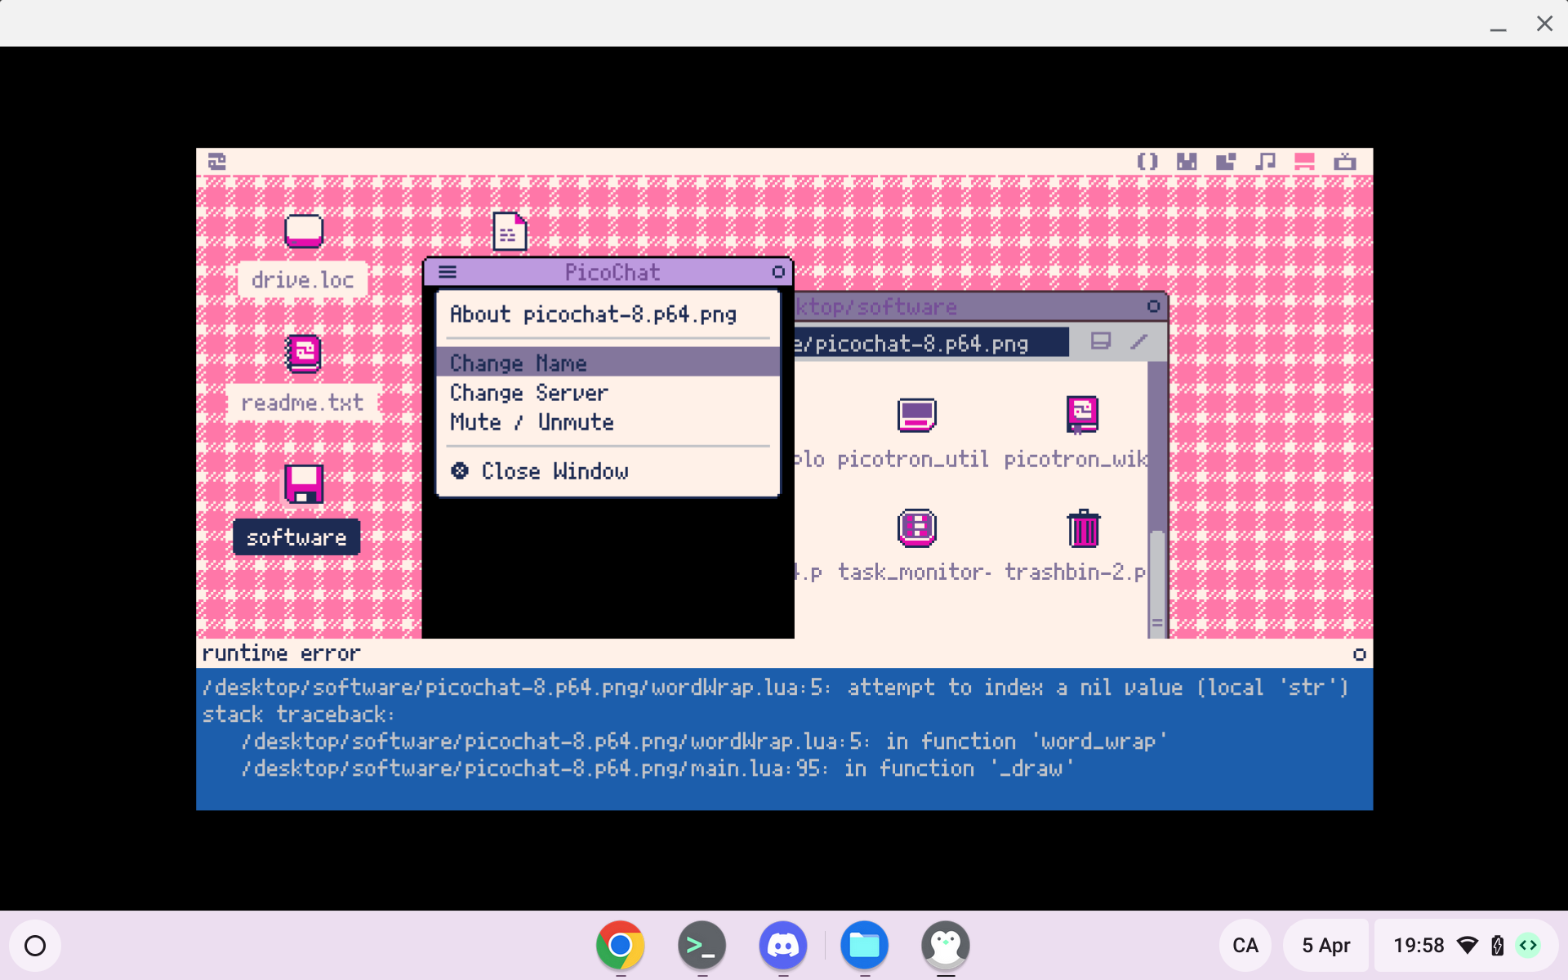
Task: Select the drive.loc desktop icon
Action: coord(304,231)
